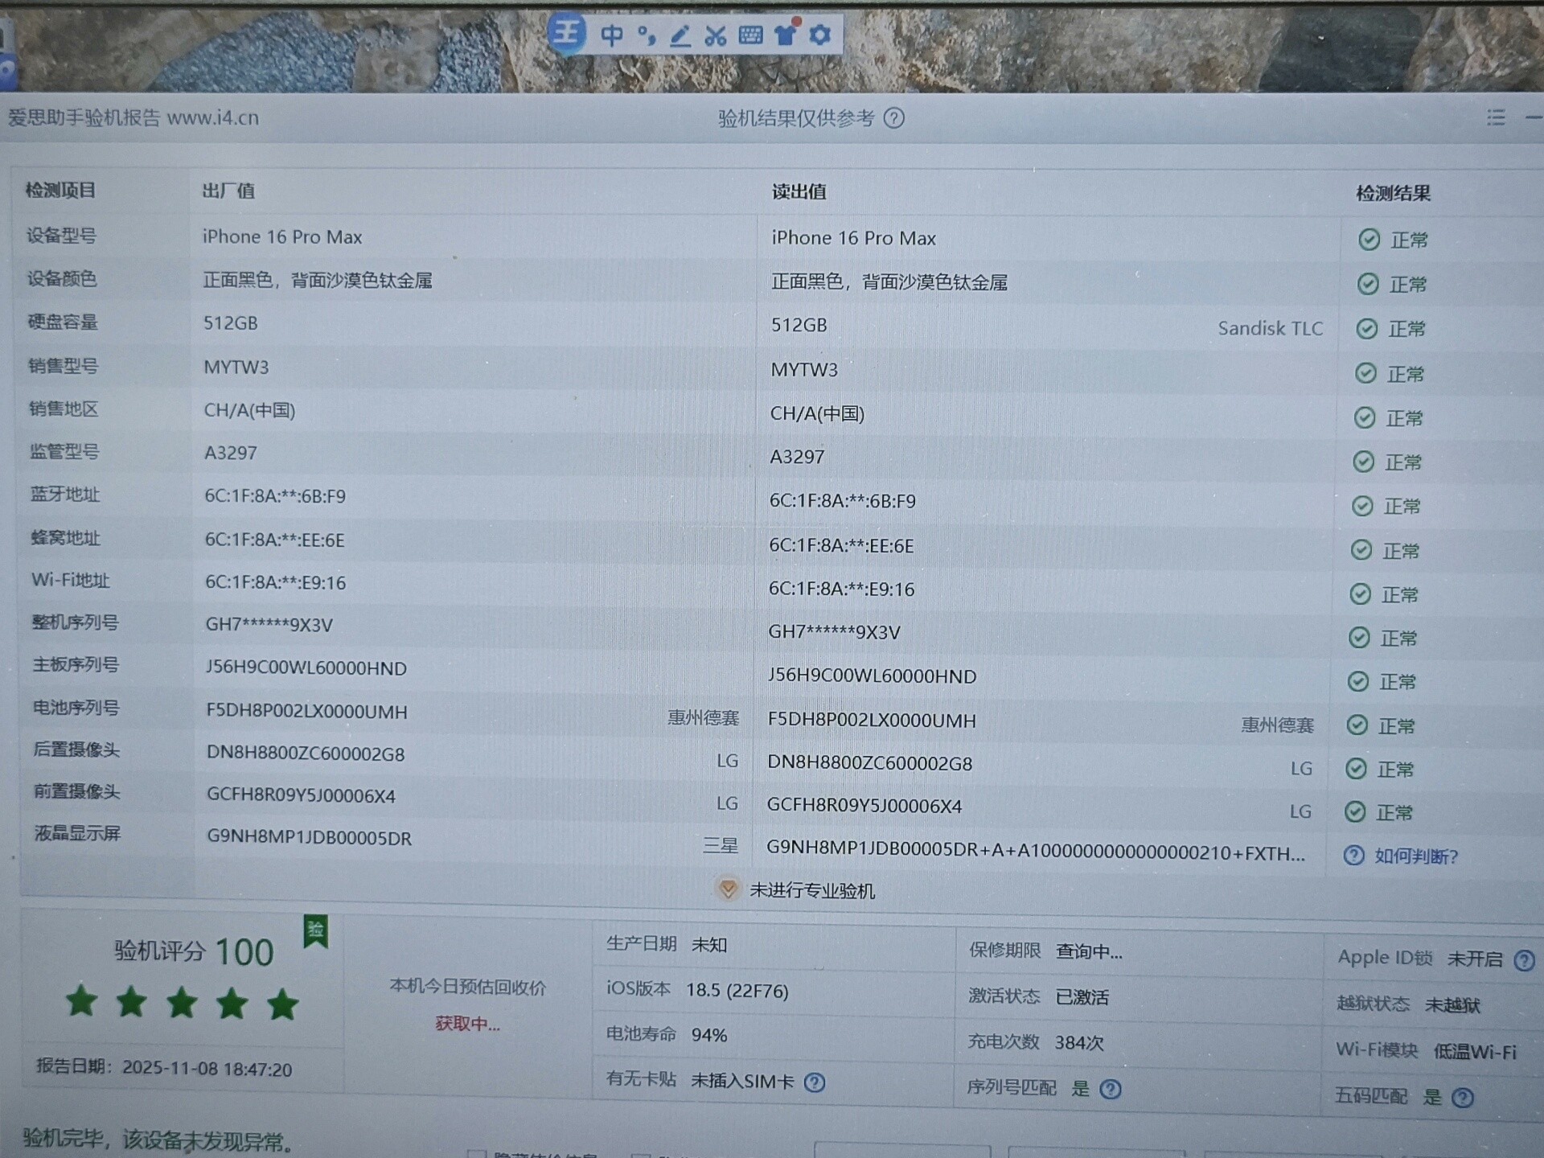Switch the Chinese/English input mode
The image size is (1544, 1158).
click(x=611, y=35)
